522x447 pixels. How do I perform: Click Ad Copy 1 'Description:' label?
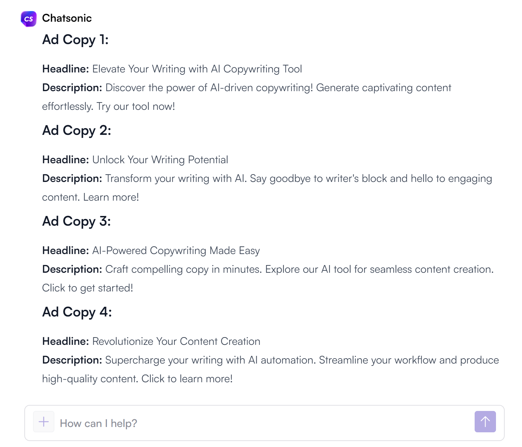72,88
